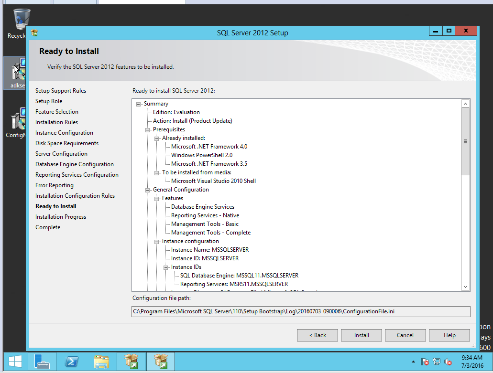Collapse the To be installed from media node
Image resolution: width=493 pixels, height=373 pixels.
[x=156, y=173]
